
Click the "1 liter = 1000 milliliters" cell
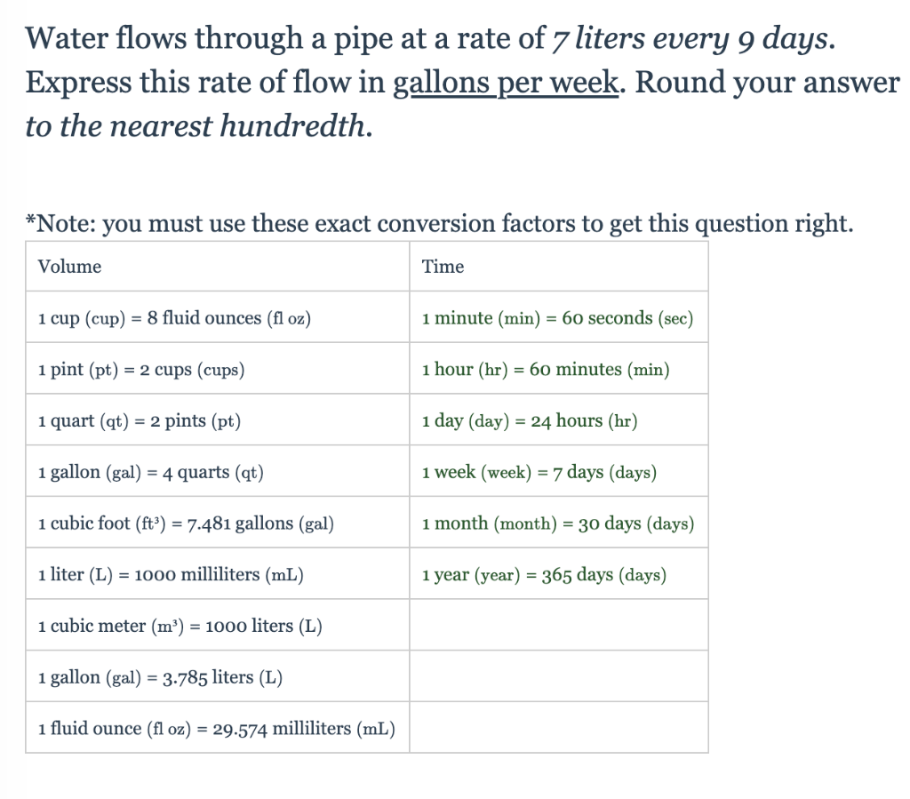click(x=171, y=575)
